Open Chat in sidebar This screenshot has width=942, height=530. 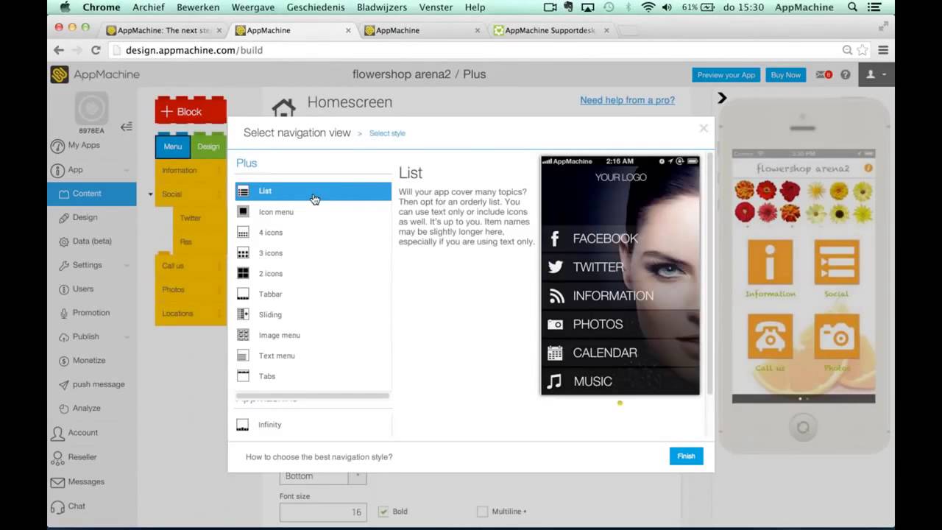coord(77,506)
